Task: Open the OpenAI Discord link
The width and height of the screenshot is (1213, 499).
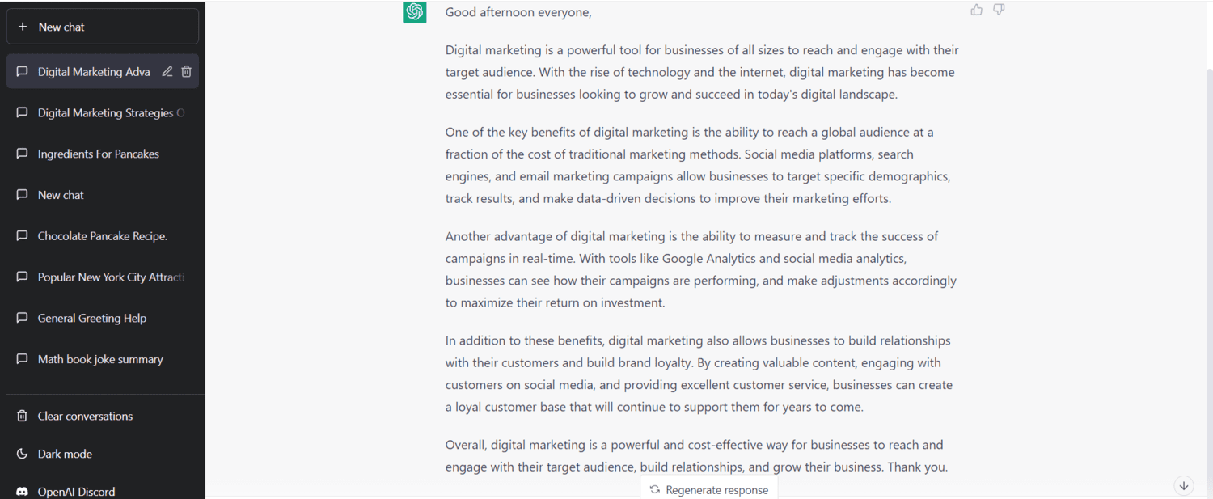Action: pos(103,491)
